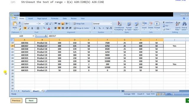The image size is (189, 106).
Task: Click the Paste clipboard icon
Action: coord(15,24)
